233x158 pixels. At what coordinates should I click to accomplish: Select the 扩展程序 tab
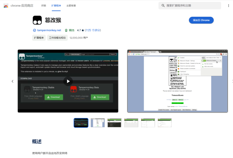pos(56,6)
